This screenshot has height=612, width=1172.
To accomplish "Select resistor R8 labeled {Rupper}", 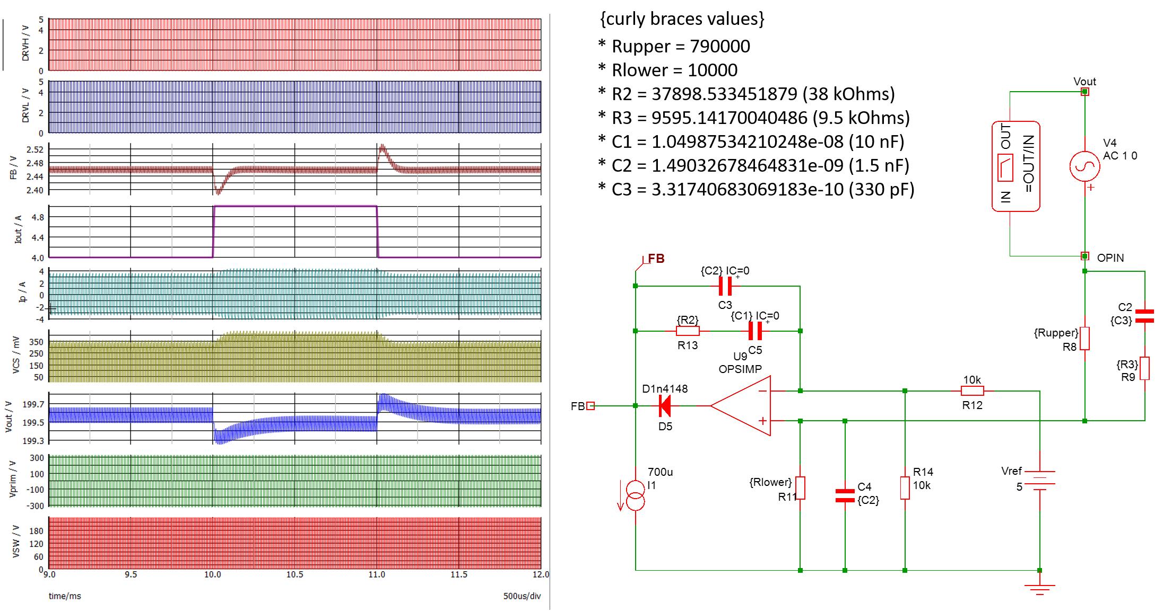I will click(x=1084, y=339).
